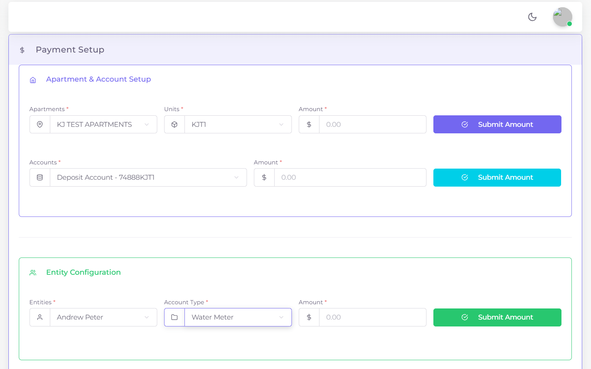Click the package icon in the Units field

click(x=175, y=124)
